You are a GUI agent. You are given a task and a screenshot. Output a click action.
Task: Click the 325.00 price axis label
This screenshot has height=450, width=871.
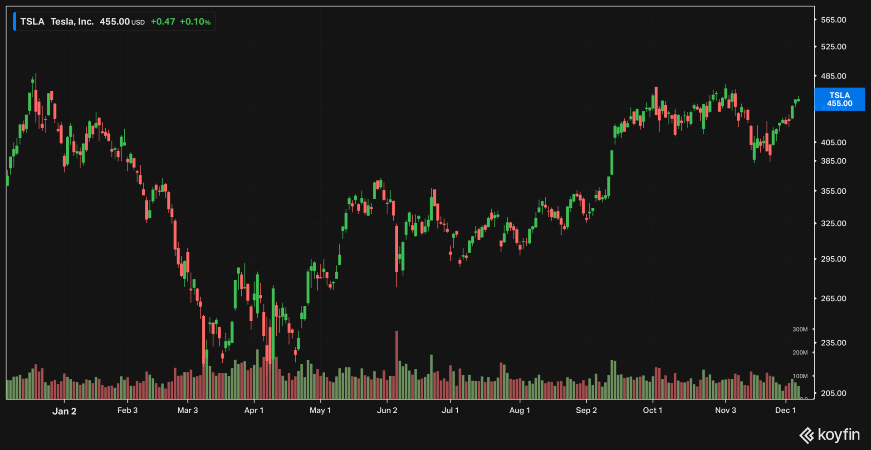[833, 224]
